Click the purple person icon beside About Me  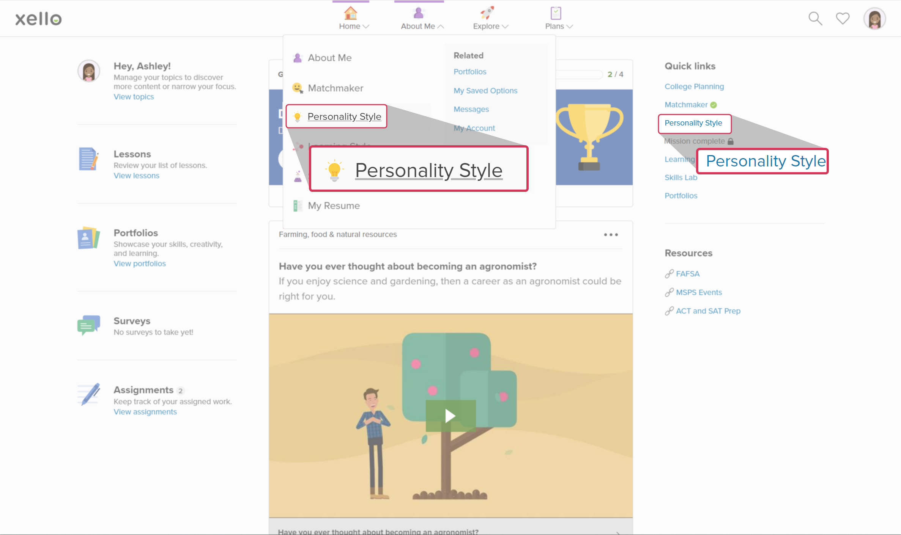(298, 58)
